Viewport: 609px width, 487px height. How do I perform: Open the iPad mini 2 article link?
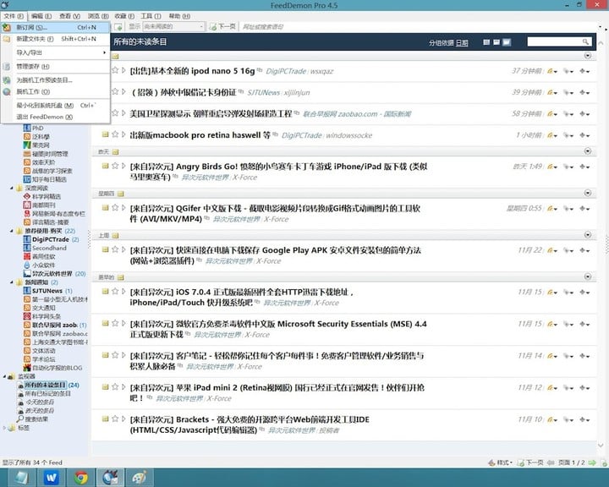coord(277,392)
